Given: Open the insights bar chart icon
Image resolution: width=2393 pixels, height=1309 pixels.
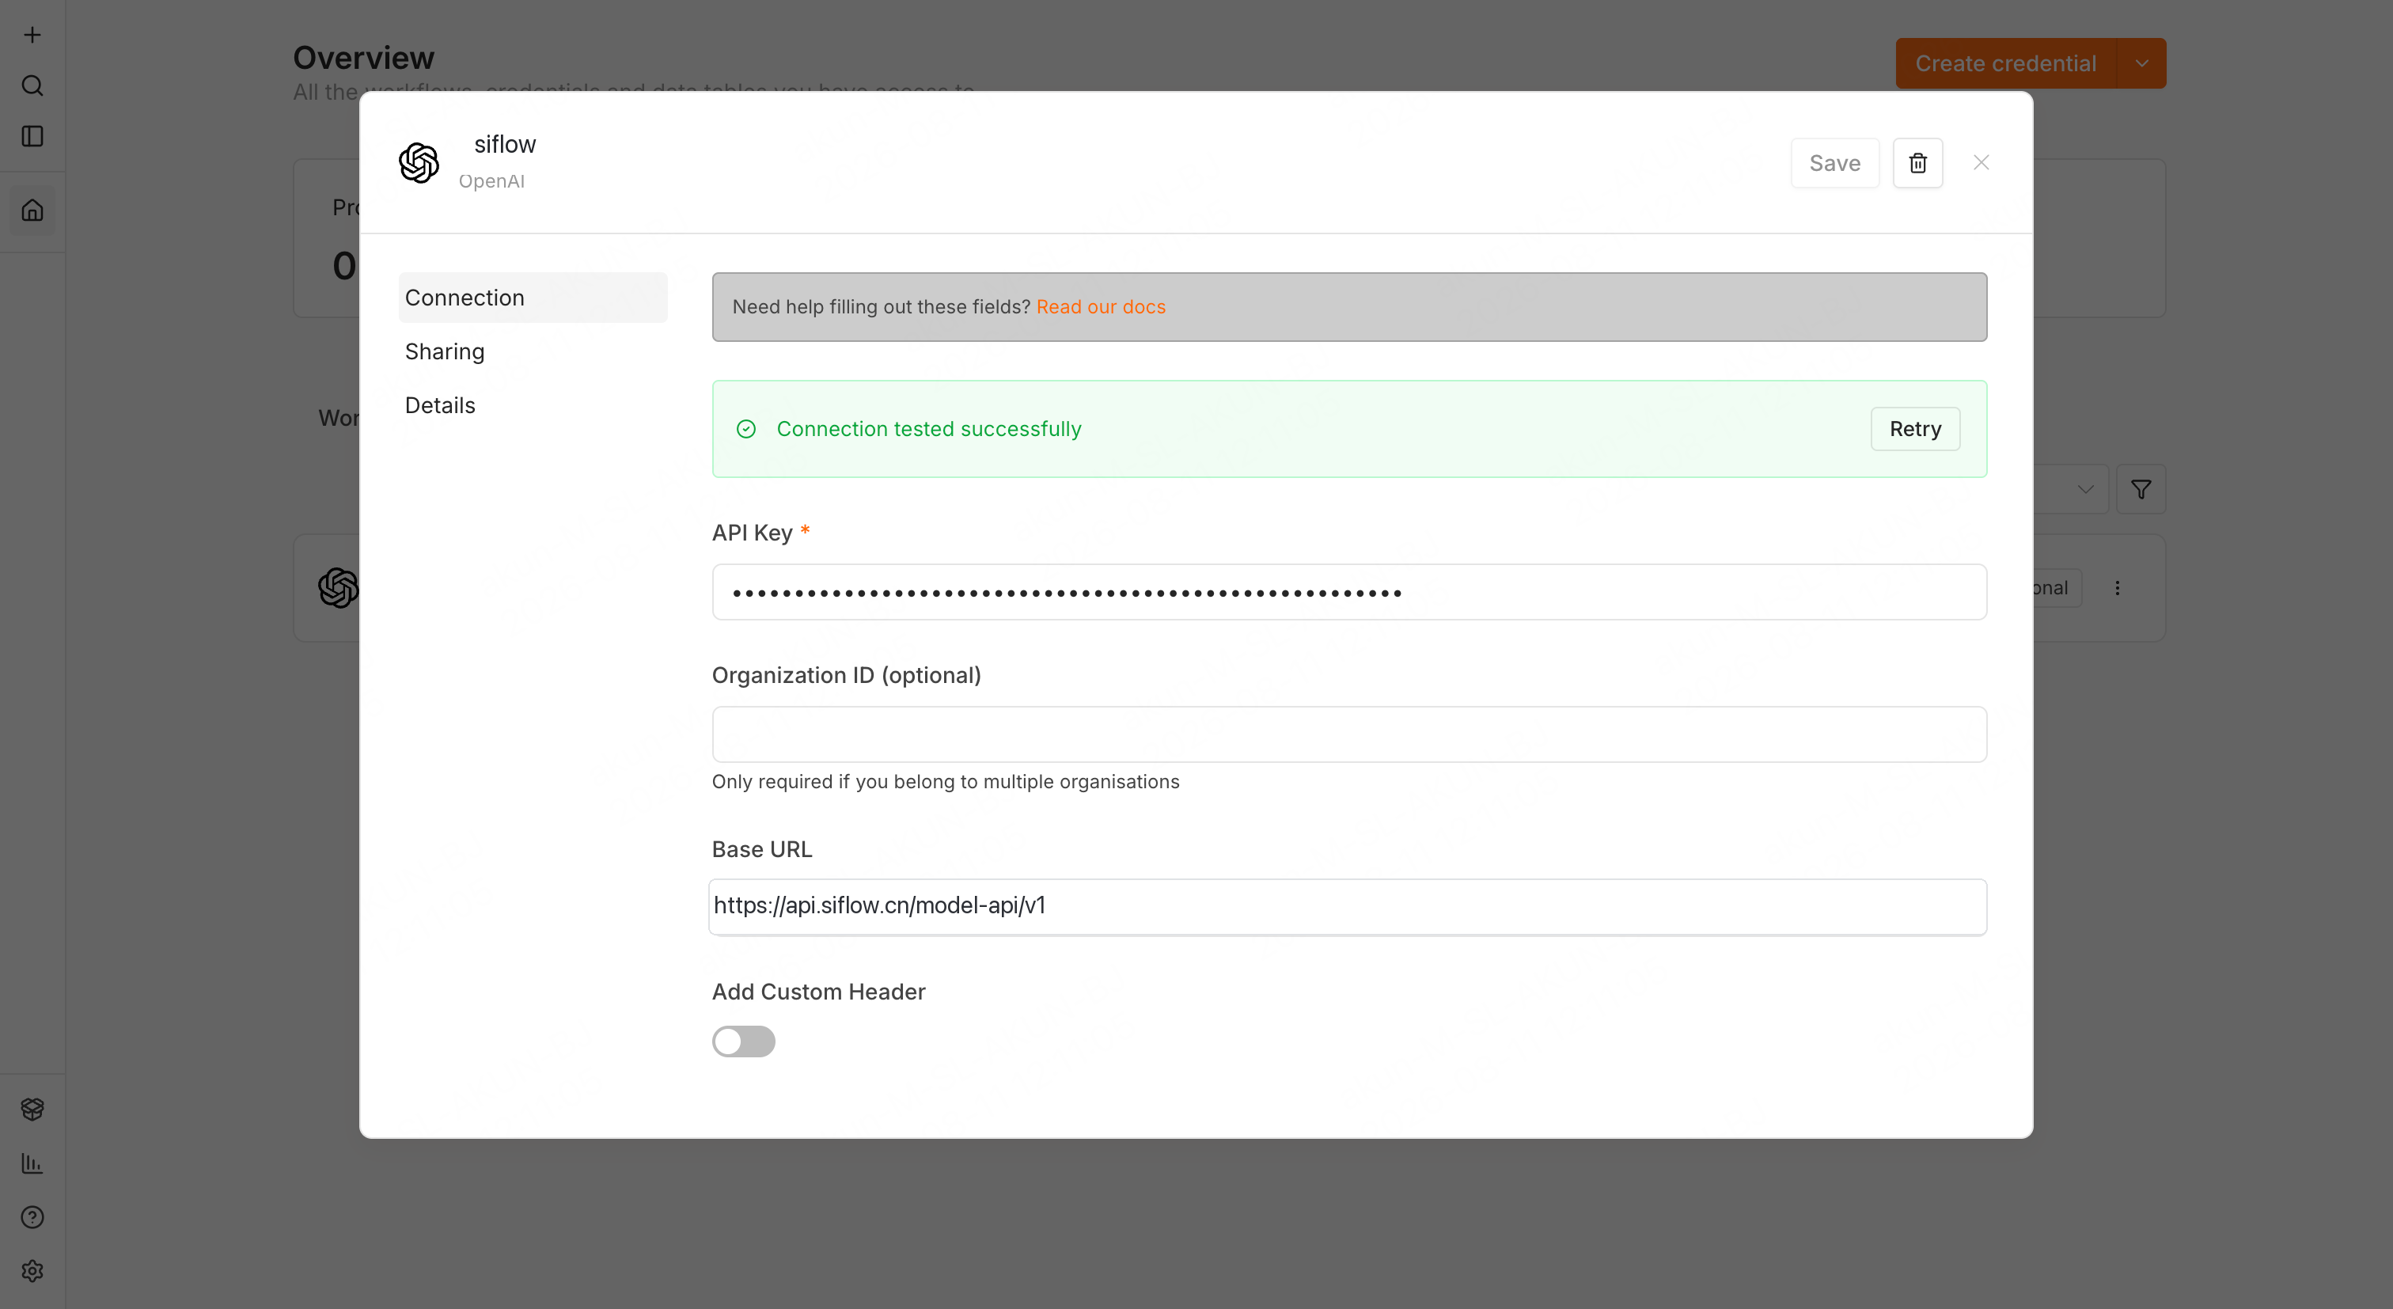Looking at the screenshot, I should click(32, 1163).
